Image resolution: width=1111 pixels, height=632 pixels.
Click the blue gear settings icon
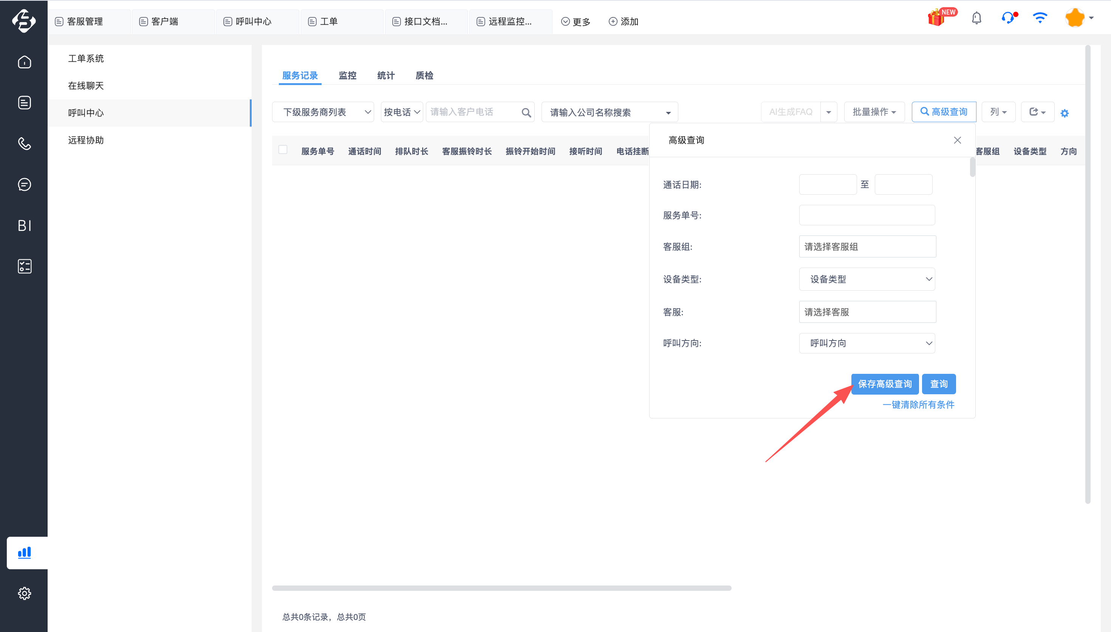pos(1064,113)
